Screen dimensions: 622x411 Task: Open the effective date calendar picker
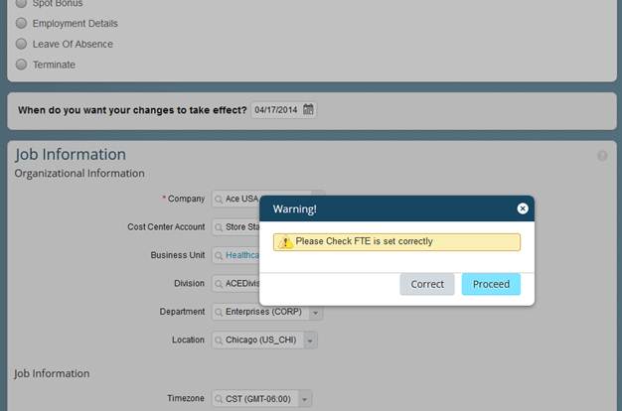(308, 109)
